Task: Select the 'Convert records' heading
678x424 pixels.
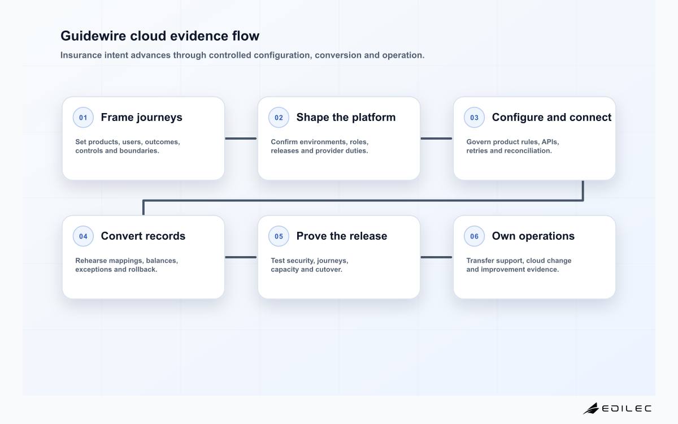Action: click(x=143, y=236)
